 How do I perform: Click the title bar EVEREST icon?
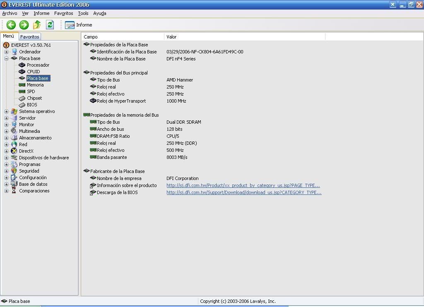(4, 5)
